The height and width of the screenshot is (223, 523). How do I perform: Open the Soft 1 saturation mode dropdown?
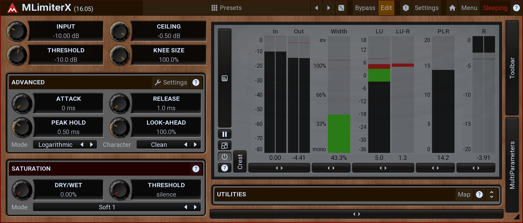[x=107, y=207]
